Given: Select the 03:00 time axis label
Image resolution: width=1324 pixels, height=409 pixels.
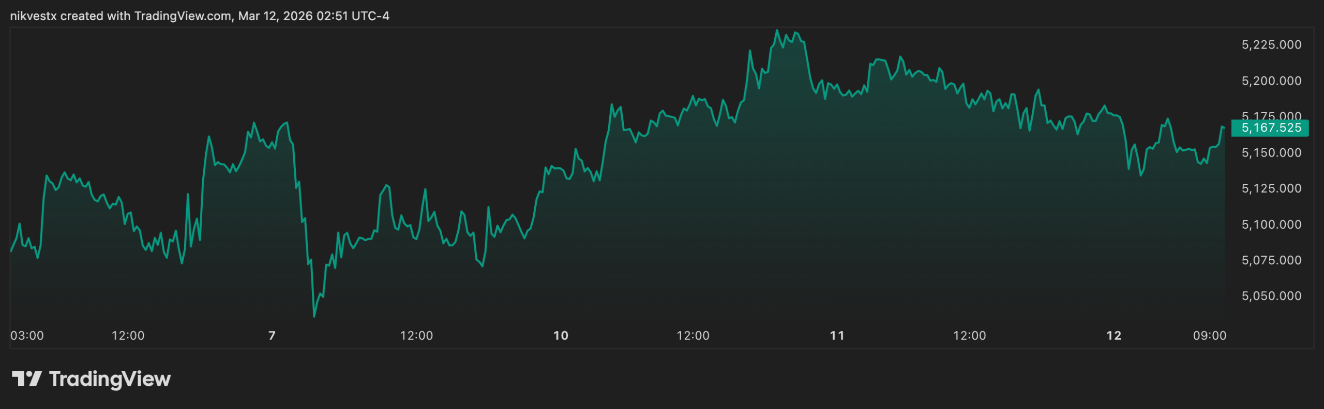Looking at the screenshot, I should click(27, 336).
